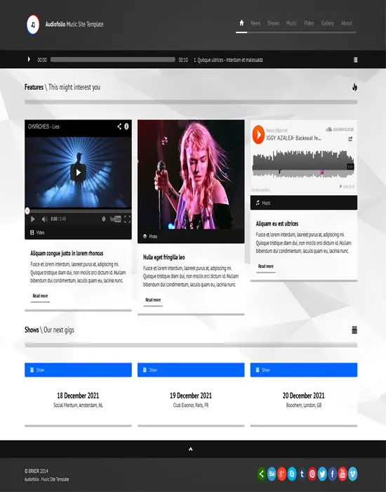Open the YouTube social icon in footer
Image resolution: width=386 pixels, height=492 pixels.
tap(342, 474)
